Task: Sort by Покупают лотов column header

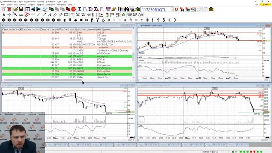Action: click(x=49, y=29)
